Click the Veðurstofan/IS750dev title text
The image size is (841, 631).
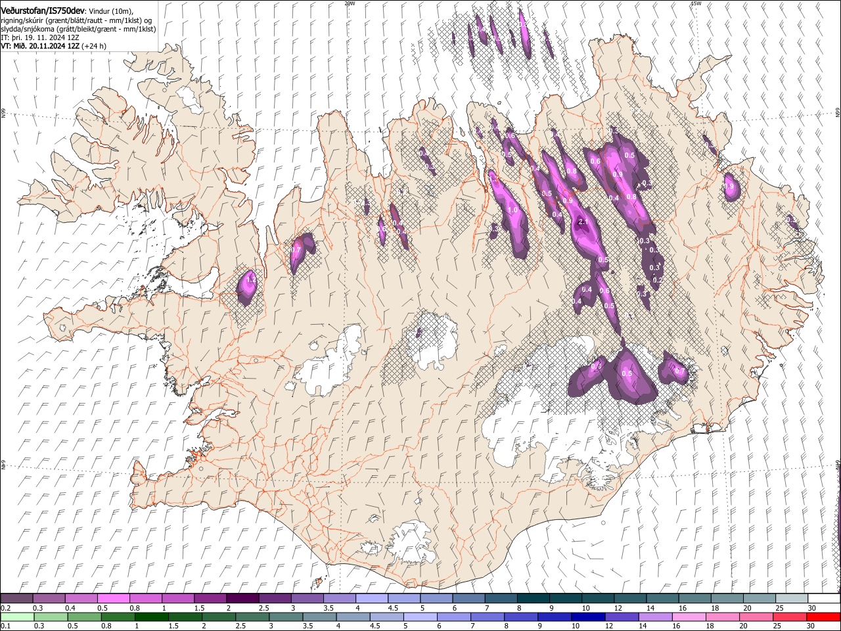point(43,11)
